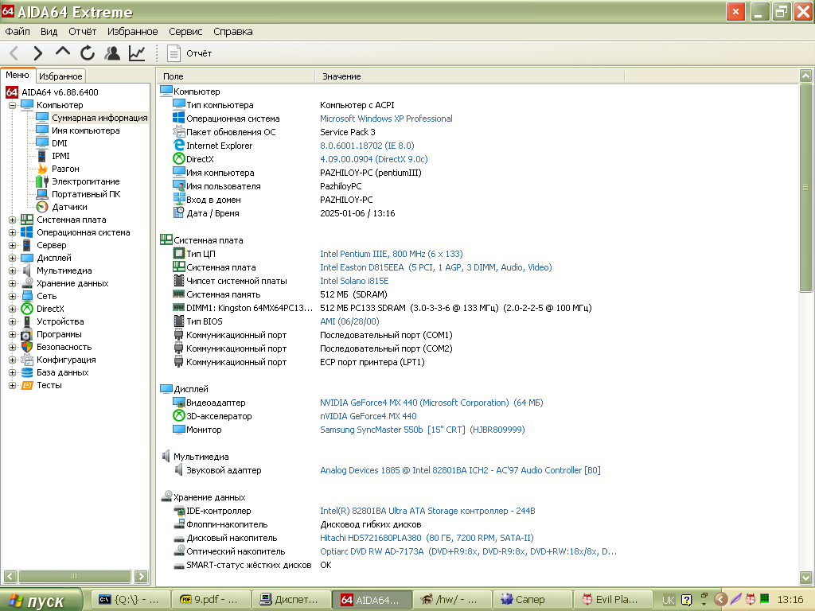Click the Безопасность shield icon
The width and height of the screenshot is (815, 611).
point(27,347)
